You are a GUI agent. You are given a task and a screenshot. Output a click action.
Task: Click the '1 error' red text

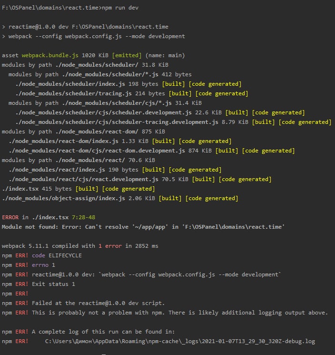[110, 246]
